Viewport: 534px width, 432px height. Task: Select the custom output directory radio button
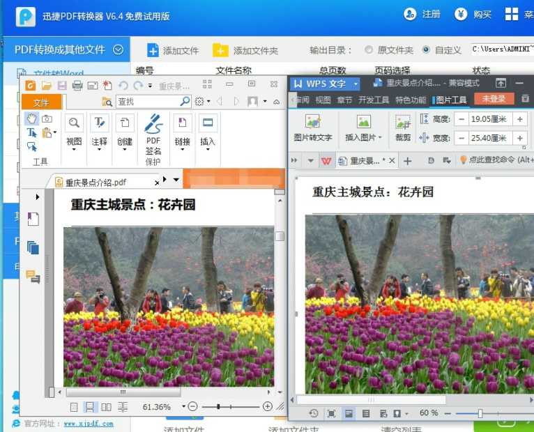tap(426, 49)
